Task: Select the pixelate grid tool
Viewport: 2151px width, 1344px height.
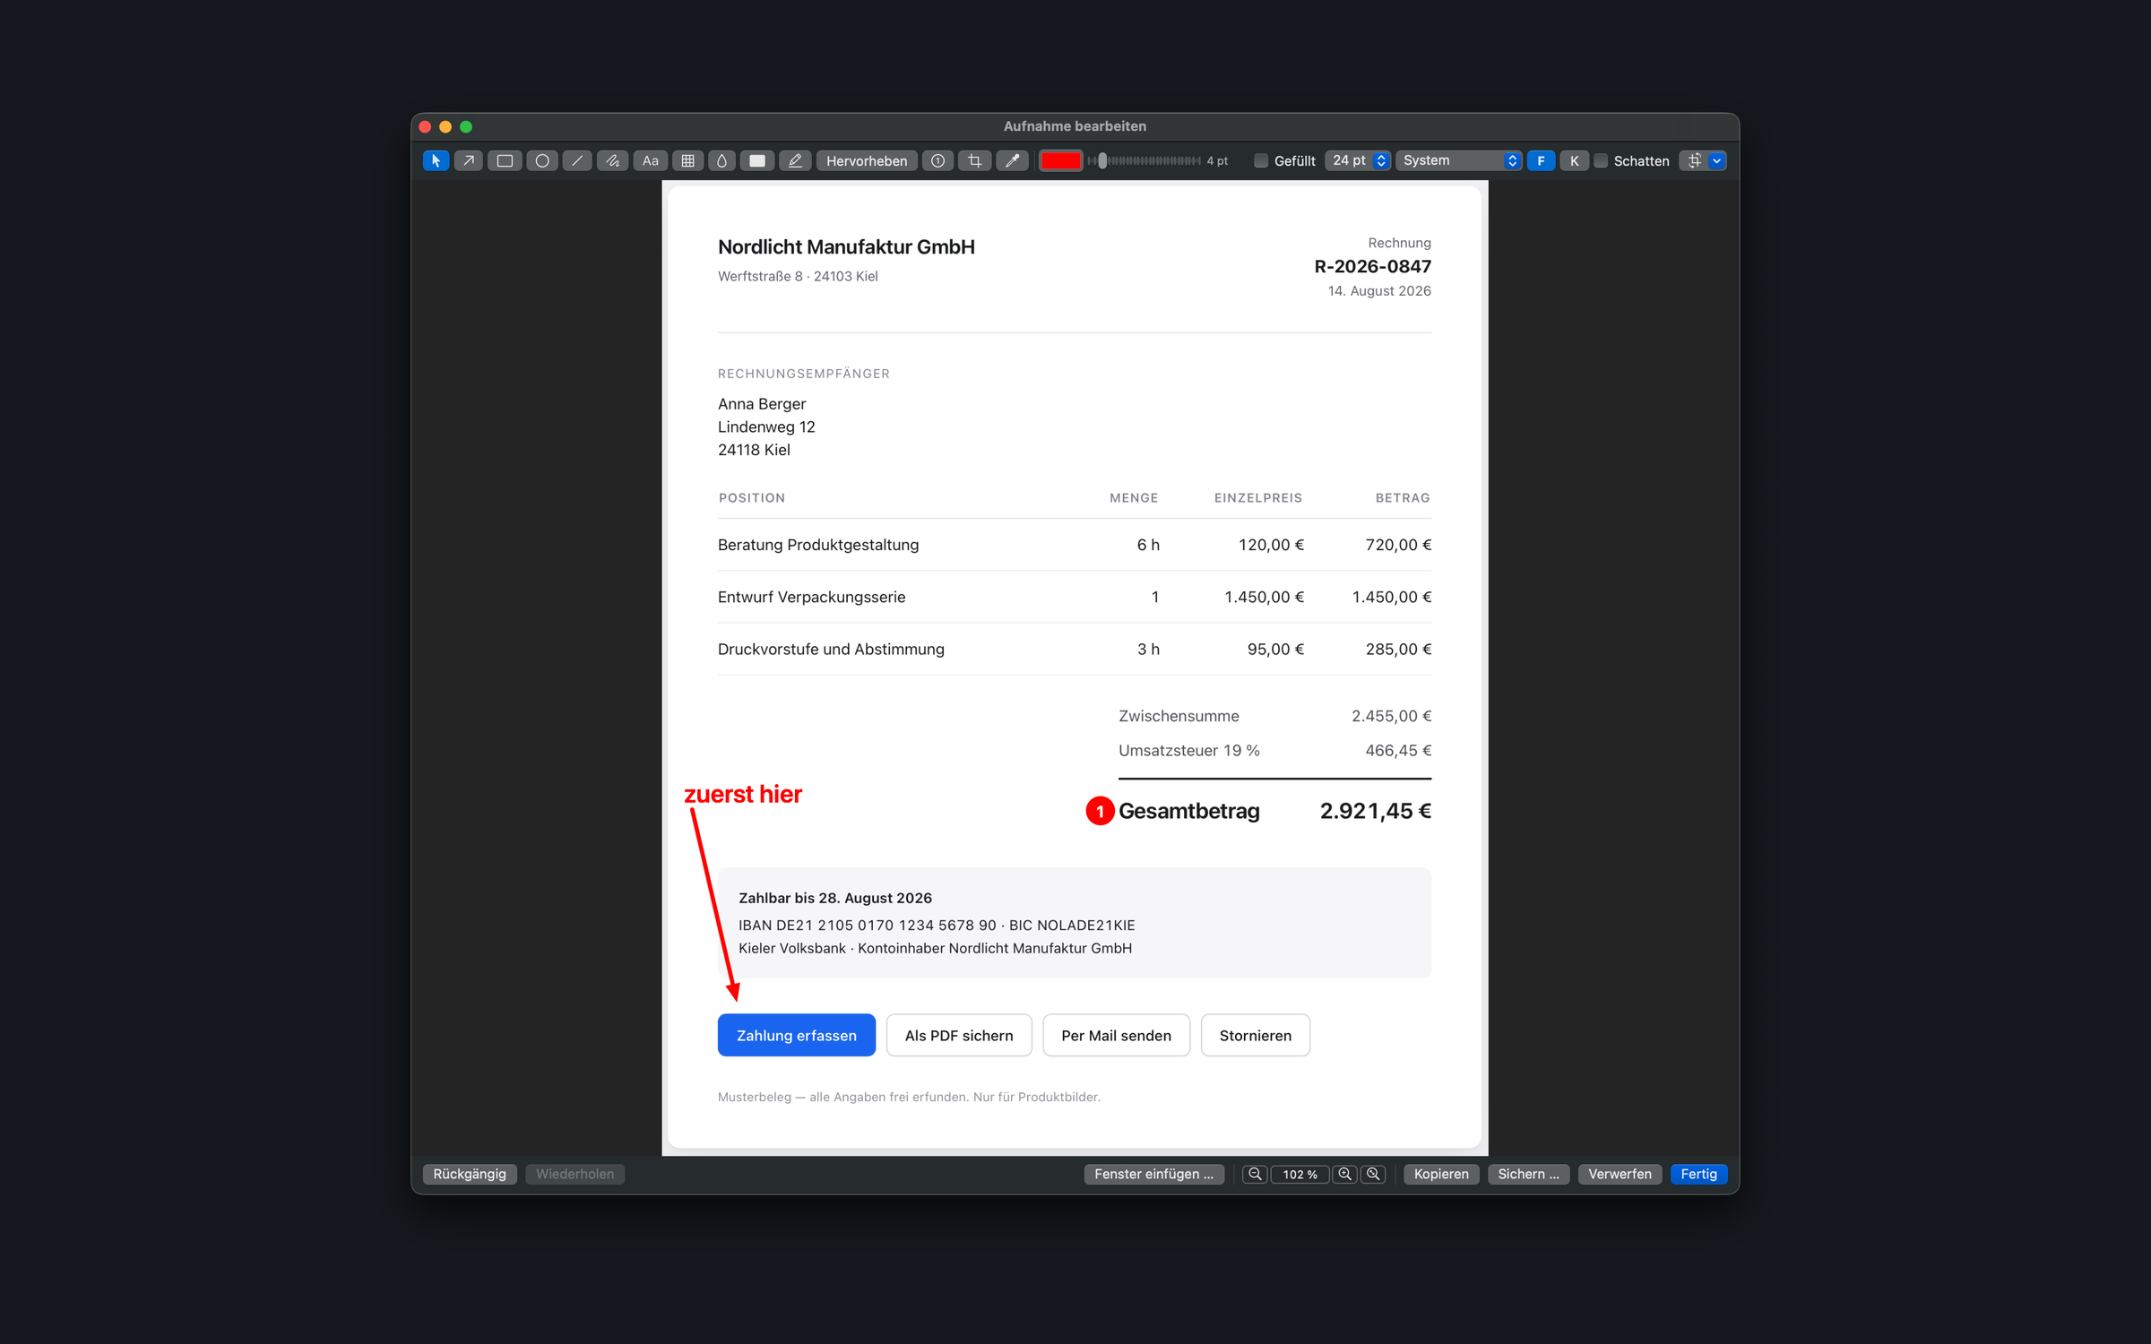Action: click(x=687, y=161)
